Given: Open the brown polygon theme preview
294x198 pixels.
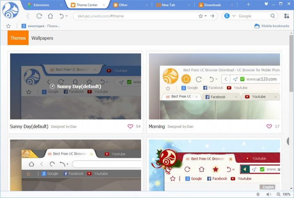Looking at the screenshot, I should pyautogui.click(x=76, y=165).
